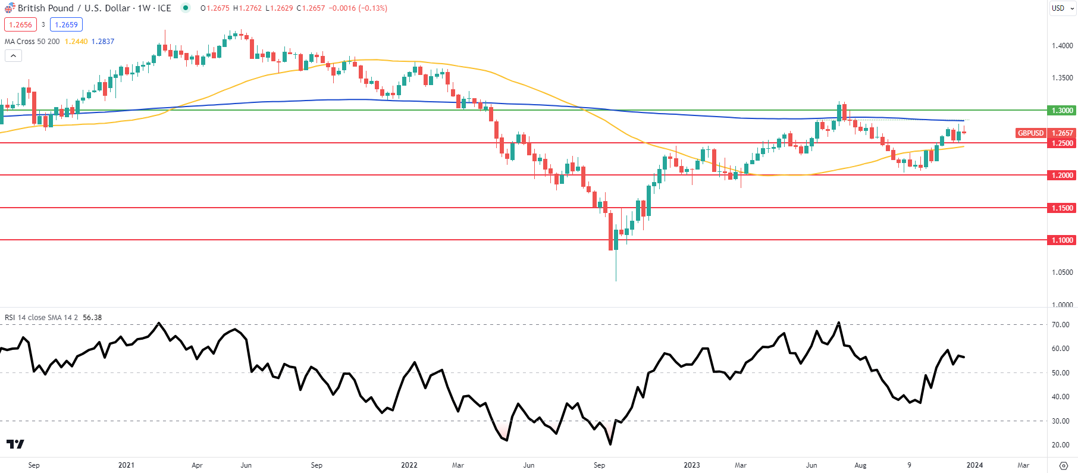The image size is (1078, 473).
Task: Click the 1.3500 price axis value
Action: pos(1063,78)
